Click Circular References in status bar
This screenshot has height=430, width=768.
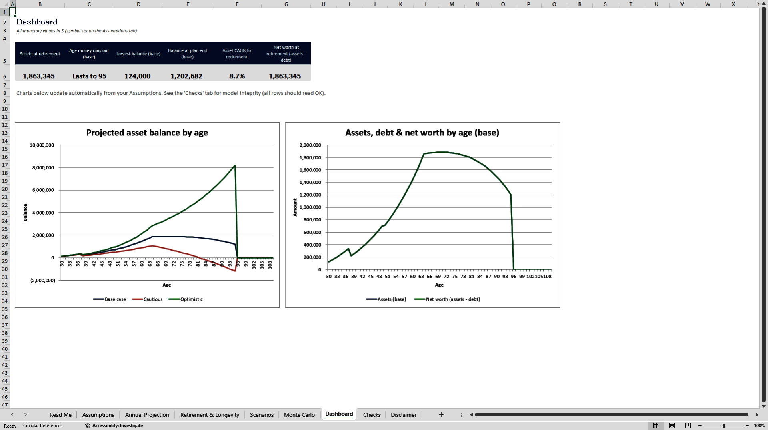point(43,426)
